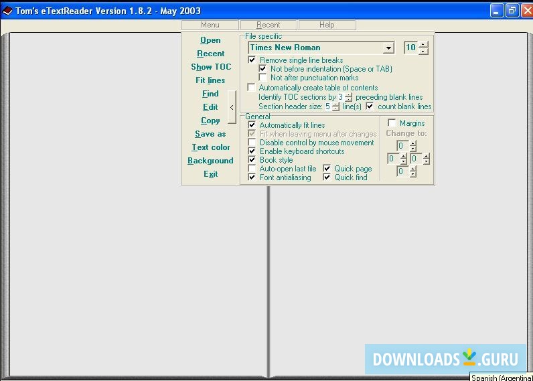Adjust the bottom margin spinner

point(412,171)
